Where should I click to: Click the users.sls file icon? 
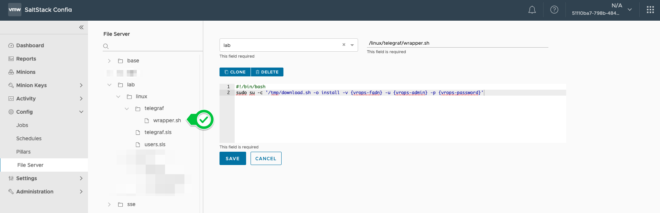tap(138, 145)
